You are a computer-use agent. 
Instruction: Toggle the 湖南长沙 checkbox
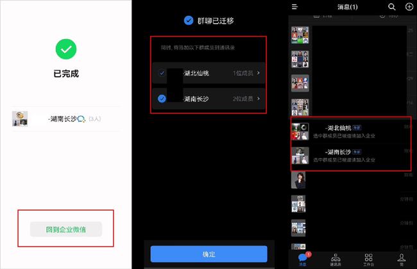click(162, 99)
